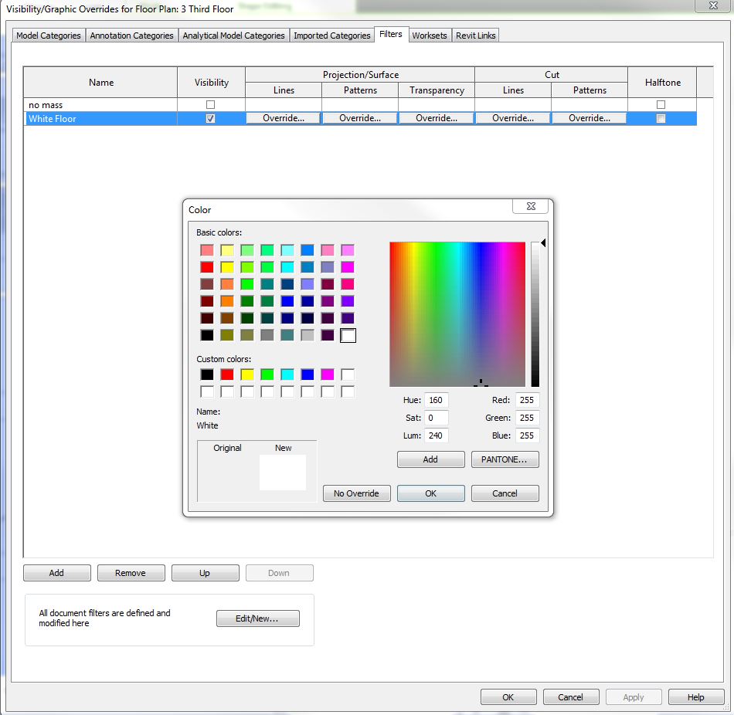
Task: Uncheck visibility for White Floor filter
Action: [x=210, y=119]
